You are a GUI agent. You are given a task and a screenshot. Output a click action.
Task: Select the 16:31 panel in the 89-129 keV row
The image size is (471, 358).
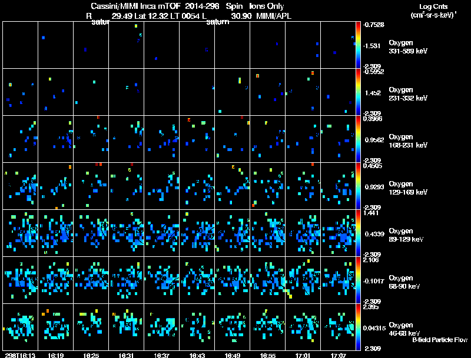point(127,233)
